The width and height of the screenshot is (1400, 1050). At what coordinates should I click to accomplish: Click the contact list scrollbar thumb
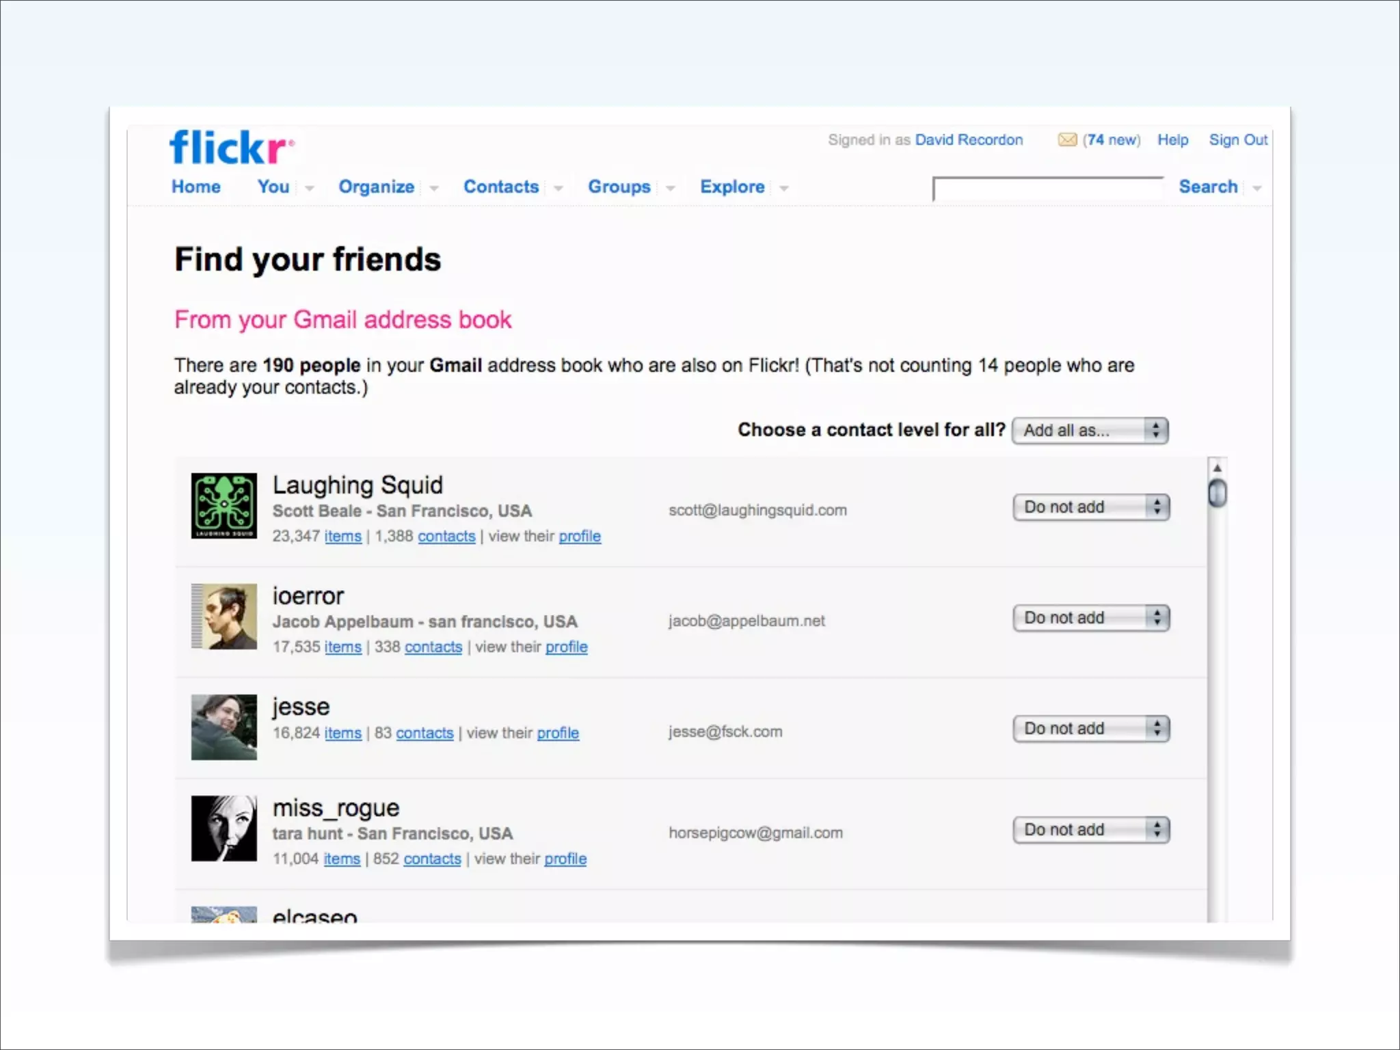(x=1217, y=493)
